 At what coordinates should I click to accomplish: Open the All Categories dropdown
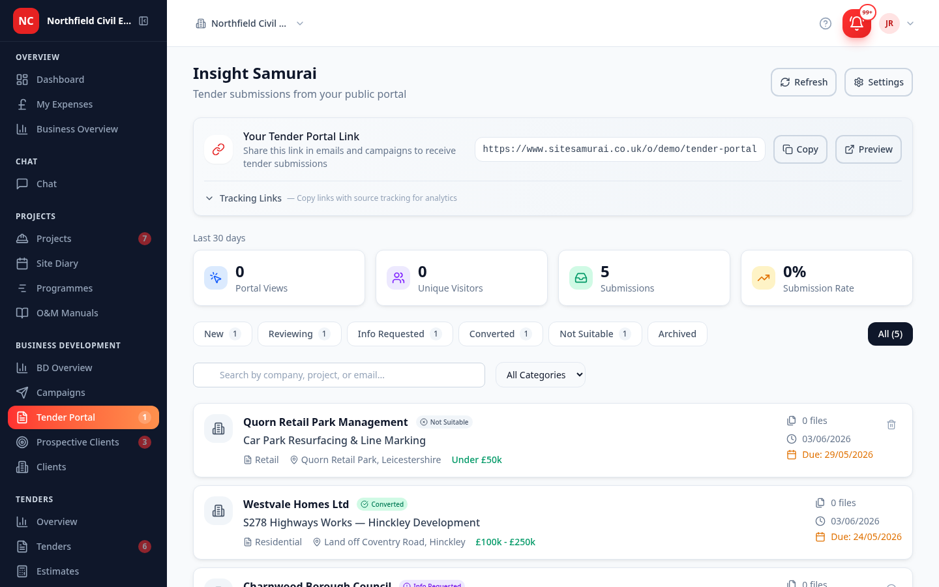pos(541,375)
